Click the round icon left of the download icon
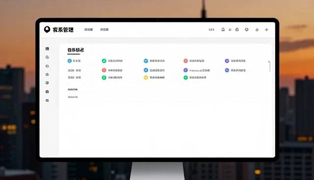The width and height of the screenshot is (314, 180). click(246, 29)
